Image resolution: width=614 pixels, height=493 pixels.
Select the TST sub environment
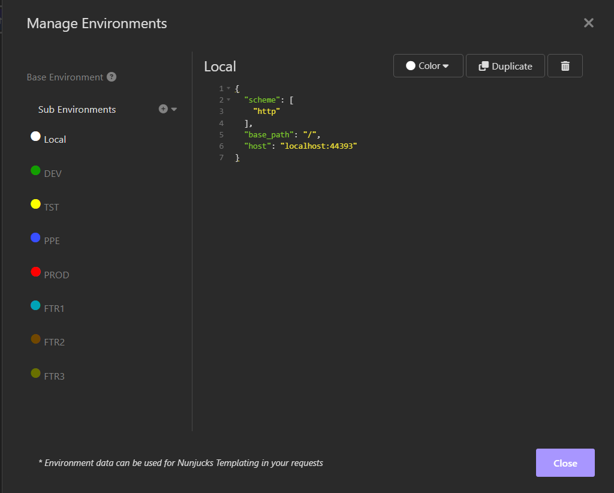pyautogui.click(x=51, y=206)
